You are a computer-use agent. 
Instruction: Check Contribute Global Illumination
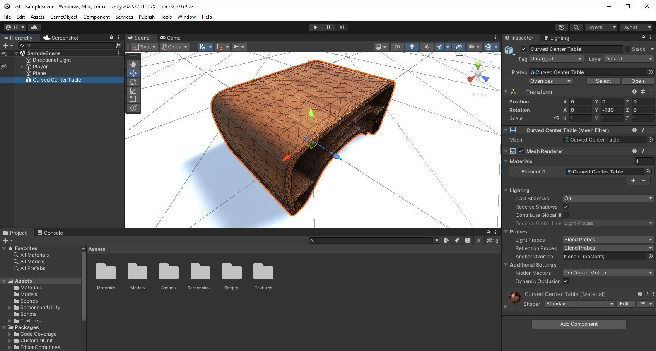566,215
